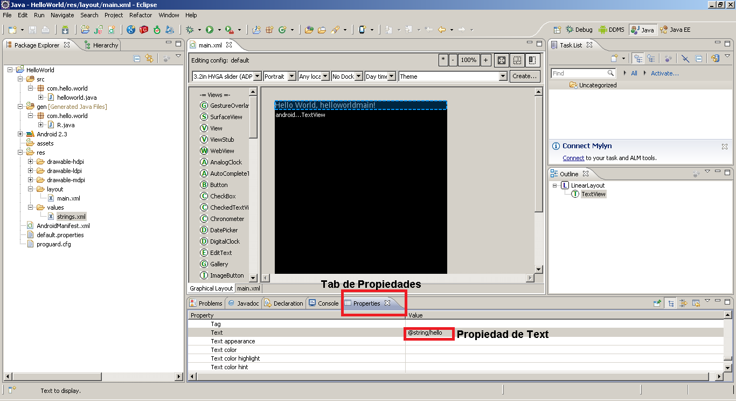Click the New Java Package toolbar icon
The width and height of the screenshot is (736, 401).
tap(269, 30)
